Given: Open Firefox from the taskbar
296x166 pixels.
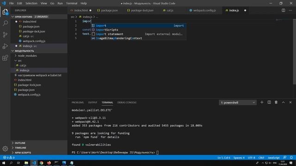Looking at the screenshot, I should [49, 163].
